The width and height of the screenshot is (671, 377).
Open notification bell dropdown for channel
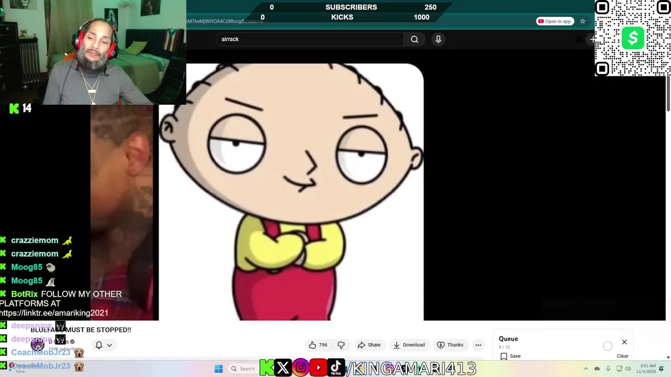click(103, 345)
